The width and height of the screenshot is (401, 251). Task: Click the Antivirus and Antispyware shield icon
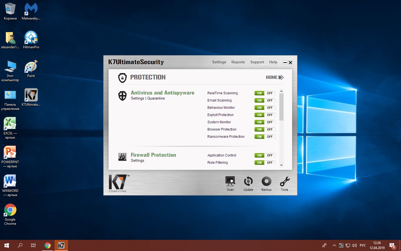point(122,96)
